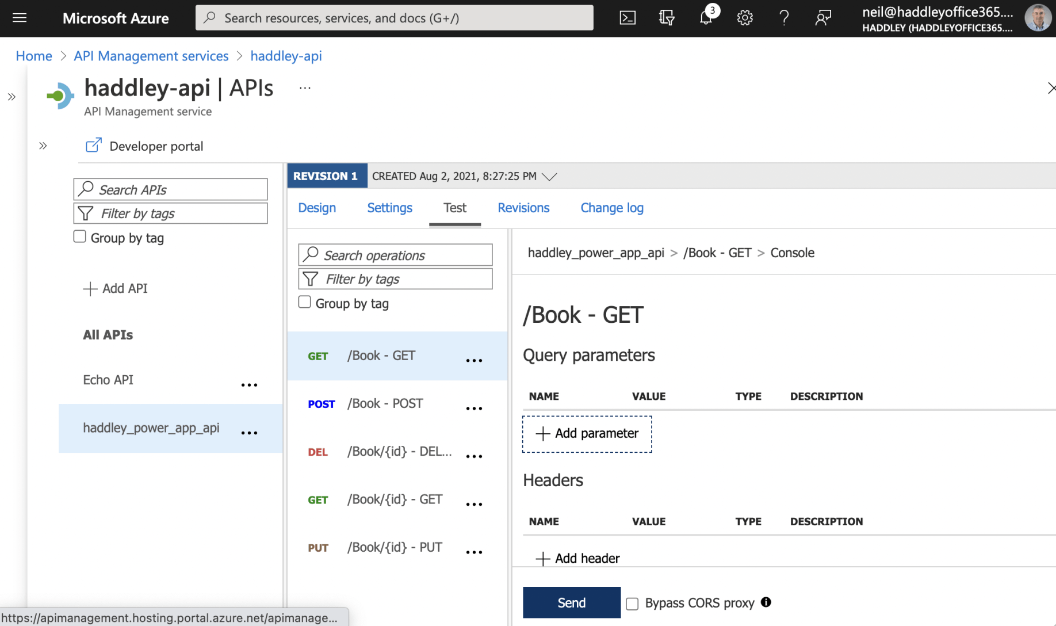
Task: Open portal settings gear icon
Action: tap(745, 18)
